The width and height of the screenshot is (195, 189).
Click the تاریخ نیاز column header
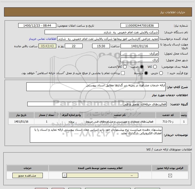21,115
